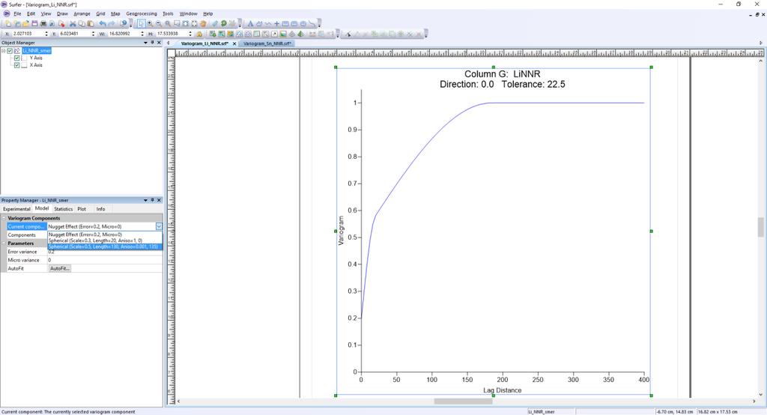The image size is (767, 415).
Task: Select the Rounded Rectangle drawing tool
Action: point(294,23)
